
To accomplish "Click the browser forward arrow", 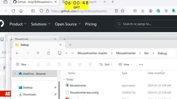I will coord(6,11).
